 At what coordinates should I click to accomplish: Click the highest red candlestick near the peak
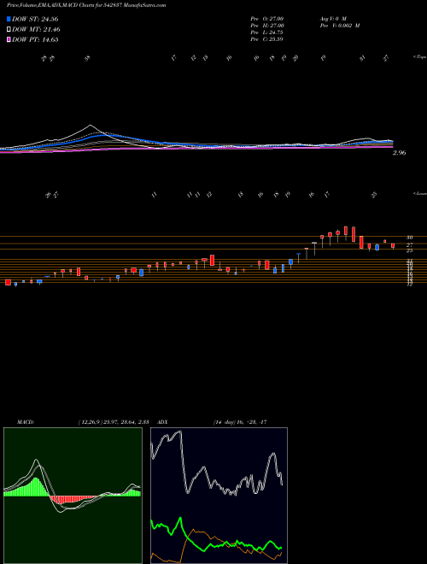[346, 231]
